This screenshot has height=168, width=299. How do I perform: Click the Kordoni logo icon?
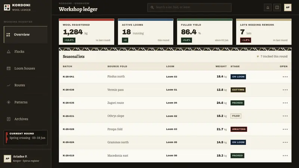(7, 7)
